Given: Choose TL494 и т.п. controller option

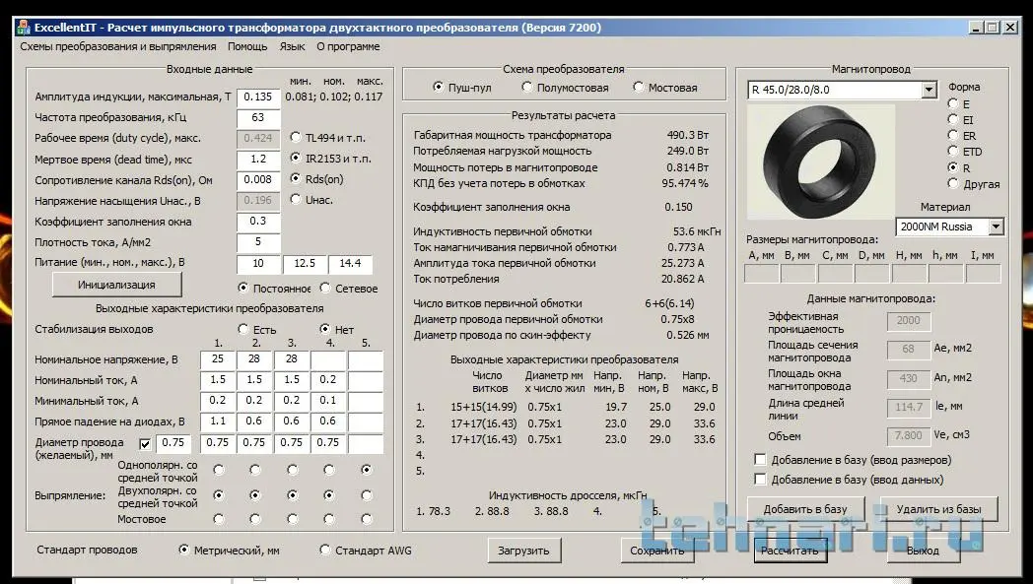Looking at the screenshot, I should pos(295,138).
